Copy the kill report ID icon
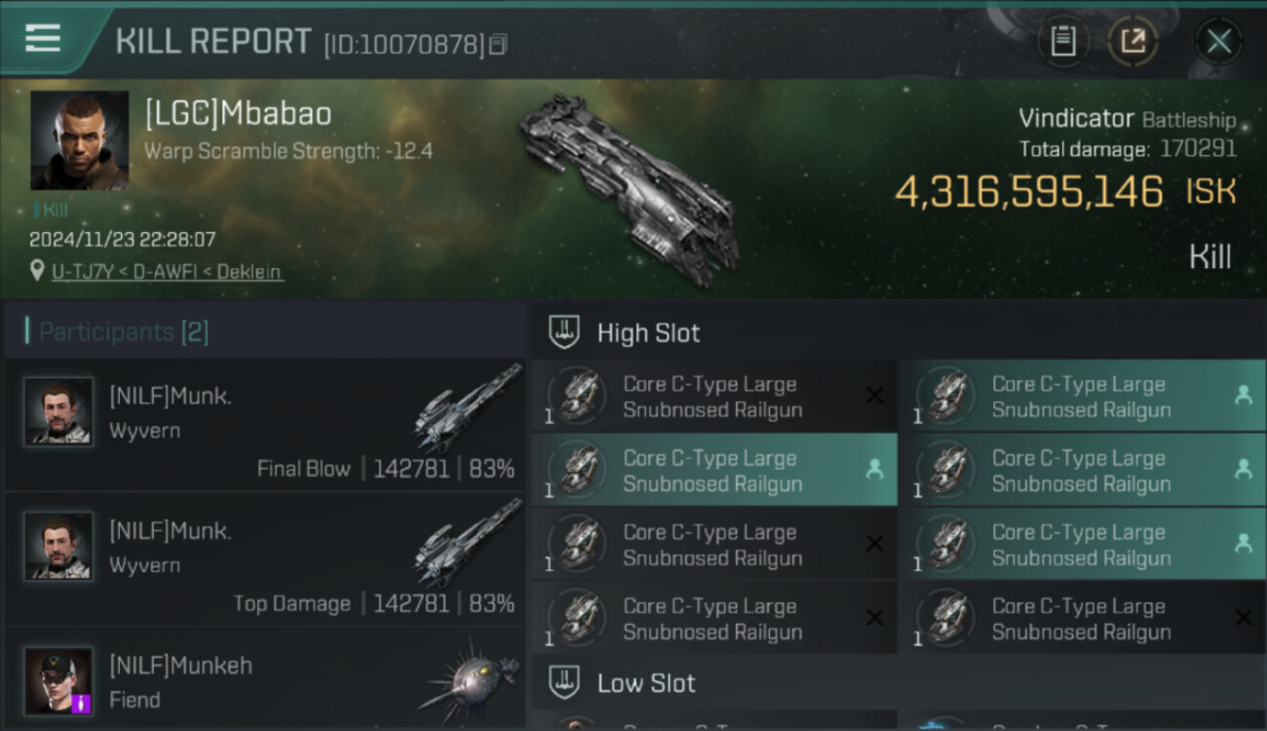This screenshot has height=731, width=1267. pyautogui.click(x=498, y=45)
